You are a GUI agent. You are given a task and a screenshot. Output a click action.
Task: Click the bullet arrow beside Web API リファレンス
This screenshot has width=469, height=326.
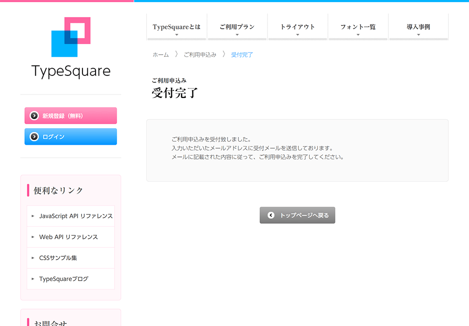(33, 237)
